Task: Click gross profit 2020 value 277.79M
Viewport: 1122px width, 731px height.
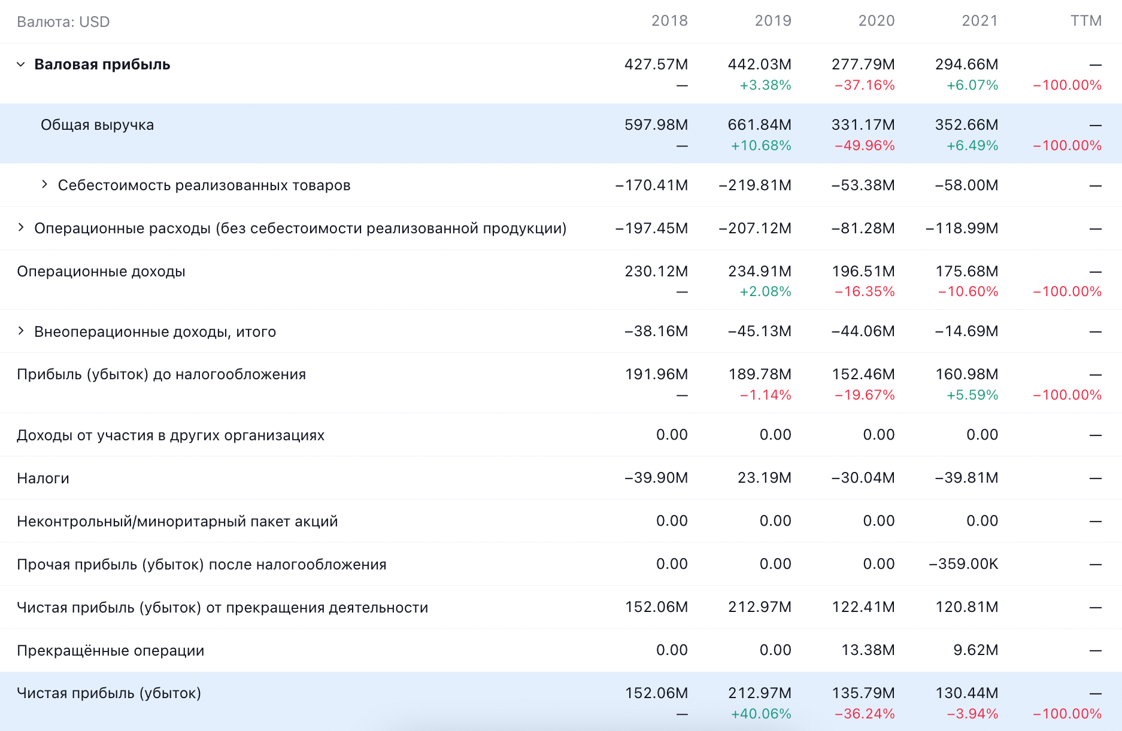Action: [x=863, y=64]
